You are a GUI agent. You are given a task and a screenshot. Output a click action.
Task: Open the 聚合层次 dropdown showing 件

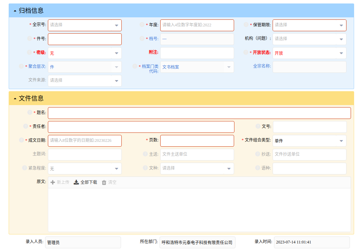(x=85, y=67)
